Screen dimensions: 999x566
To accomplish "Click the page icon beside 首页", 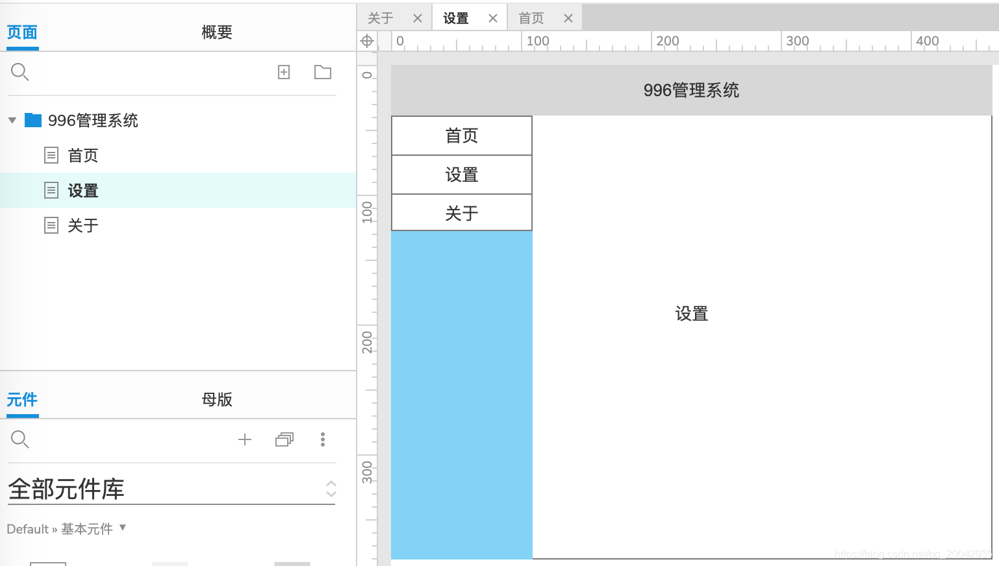I will tap(51, 155).
